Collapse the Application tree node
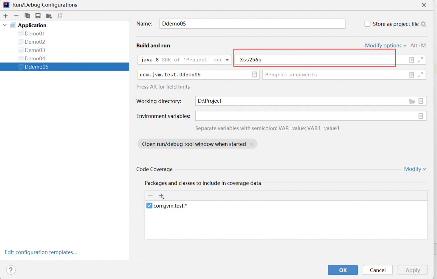Viewport: 437px width, 279px height. 4,25
